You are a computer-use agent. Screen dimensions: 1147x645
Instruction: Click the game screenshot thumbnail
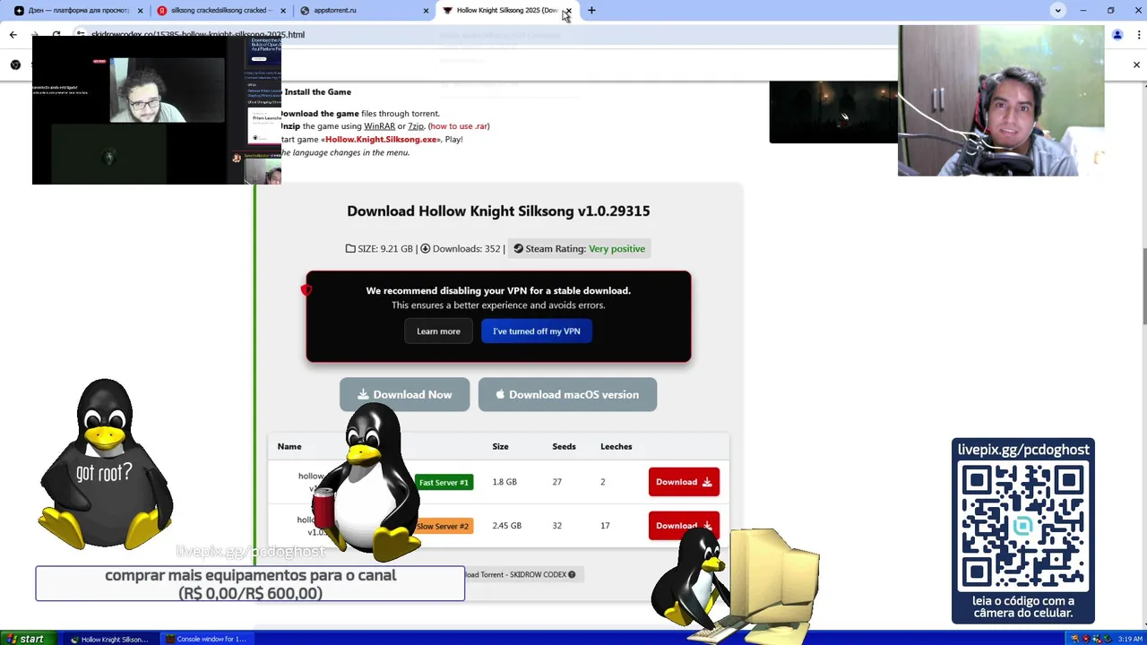pyautogui.click(x=833, y=112)
